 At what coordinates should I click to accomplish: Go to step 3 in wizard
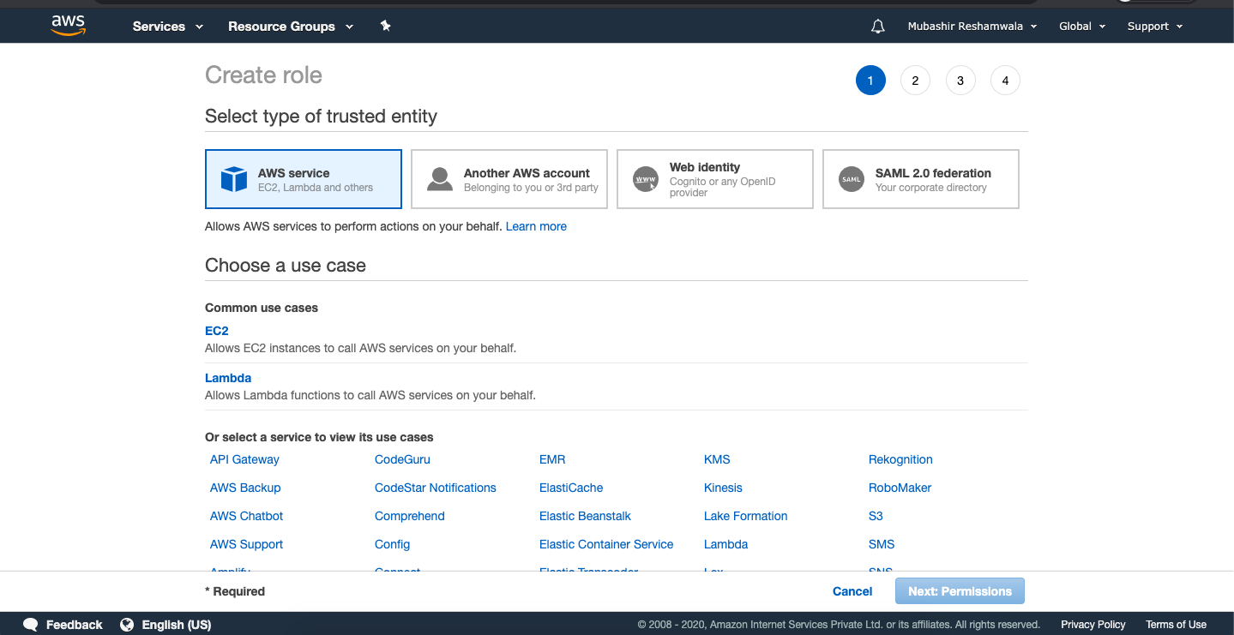(x=960, y=81)
